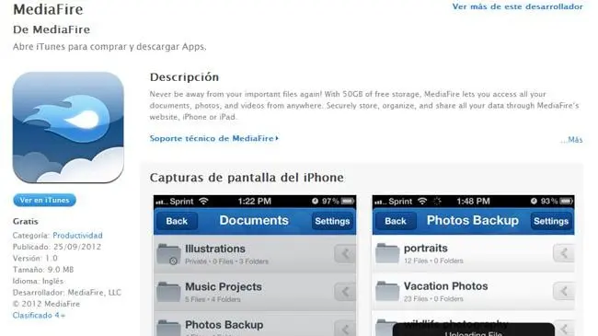Tap Back button in Photos Backup screenshot
This screenshot has width=598, height=336.
point(396,221)
